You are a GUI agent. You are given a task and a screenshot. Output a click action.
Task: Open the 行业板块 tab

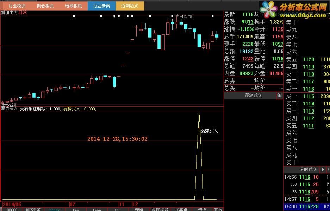click(x=16, y=6)
